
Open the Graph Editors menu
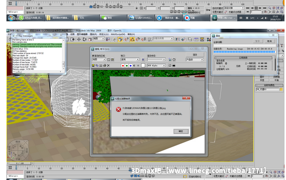click(82, 34)
